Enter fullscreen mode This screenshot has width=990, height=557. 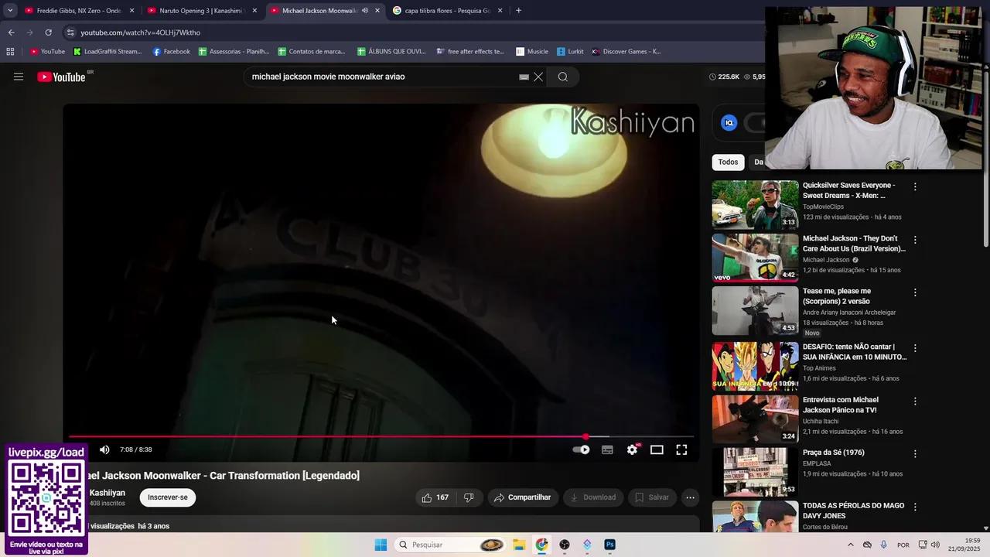[x=681, y=449]
